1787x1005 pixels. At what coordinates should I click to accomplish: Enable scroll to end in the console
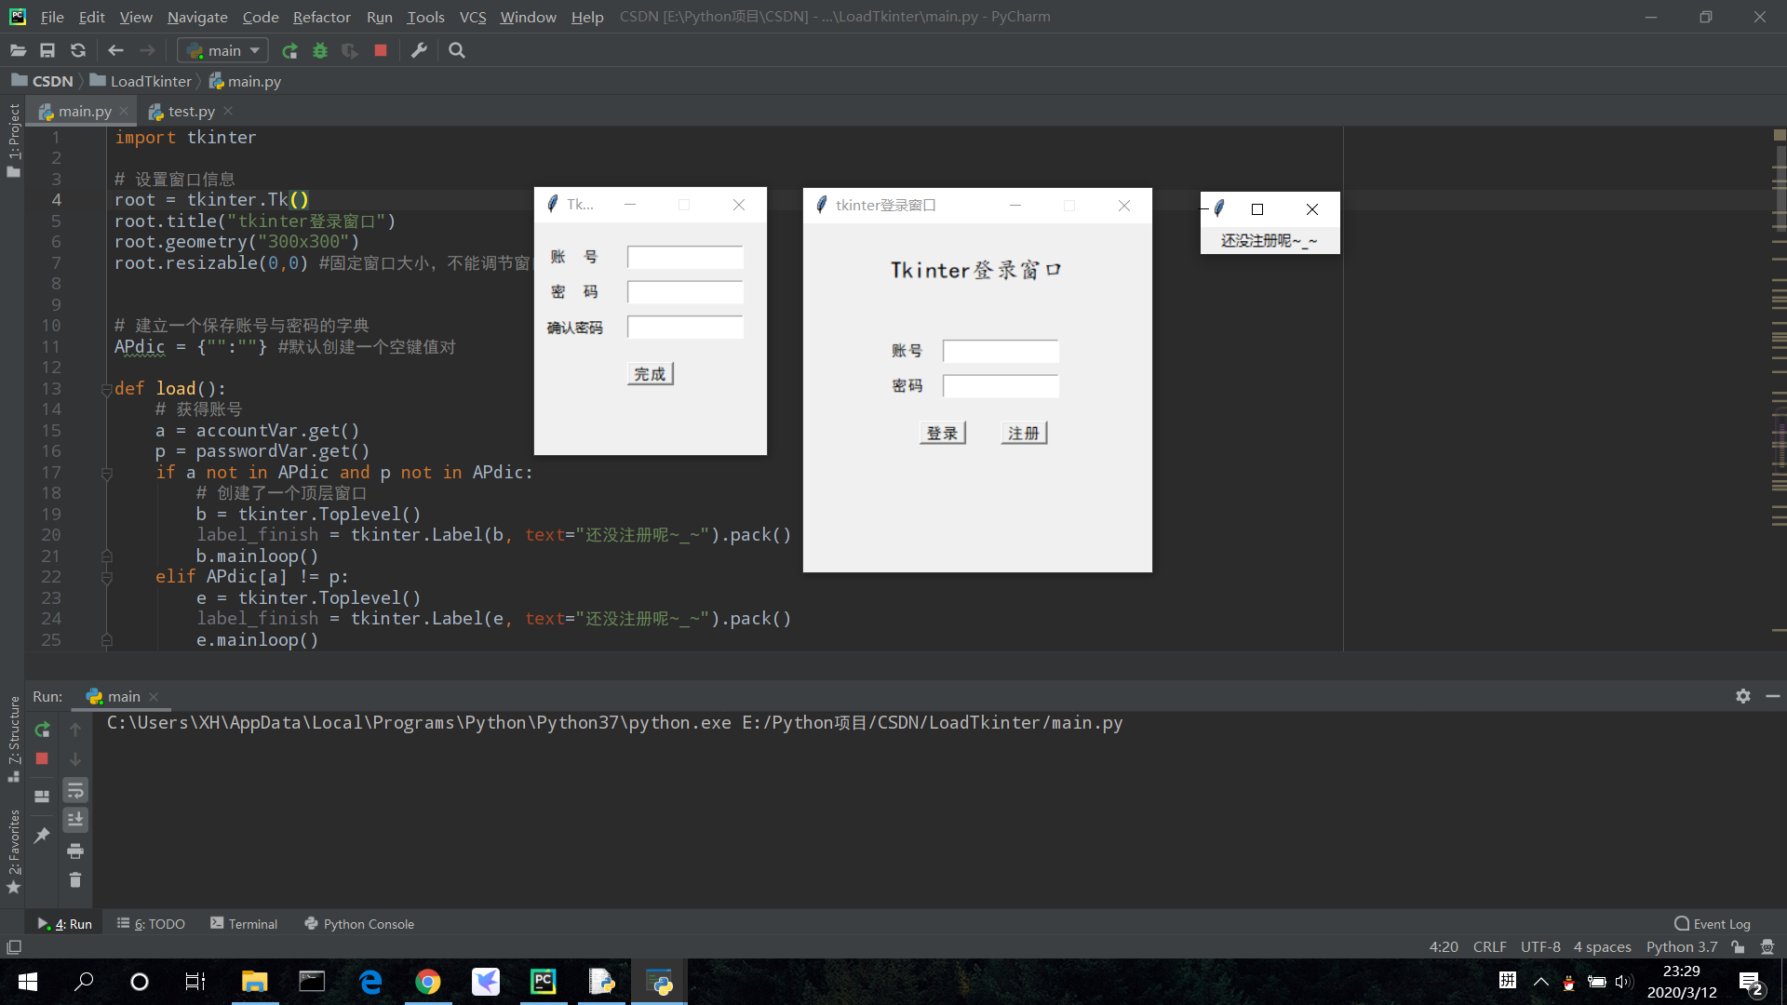point(75,820)
